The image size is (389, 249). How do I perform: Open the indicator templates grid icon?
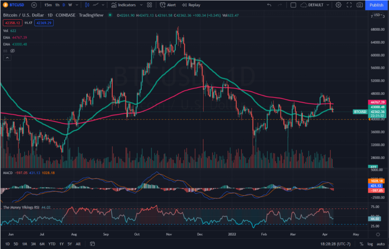tap(149, 5)
